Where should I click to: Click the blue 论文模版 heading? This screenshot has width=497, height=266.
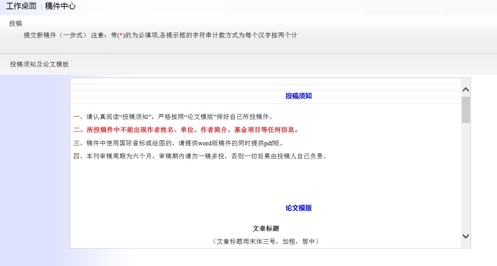coord(298,208)
